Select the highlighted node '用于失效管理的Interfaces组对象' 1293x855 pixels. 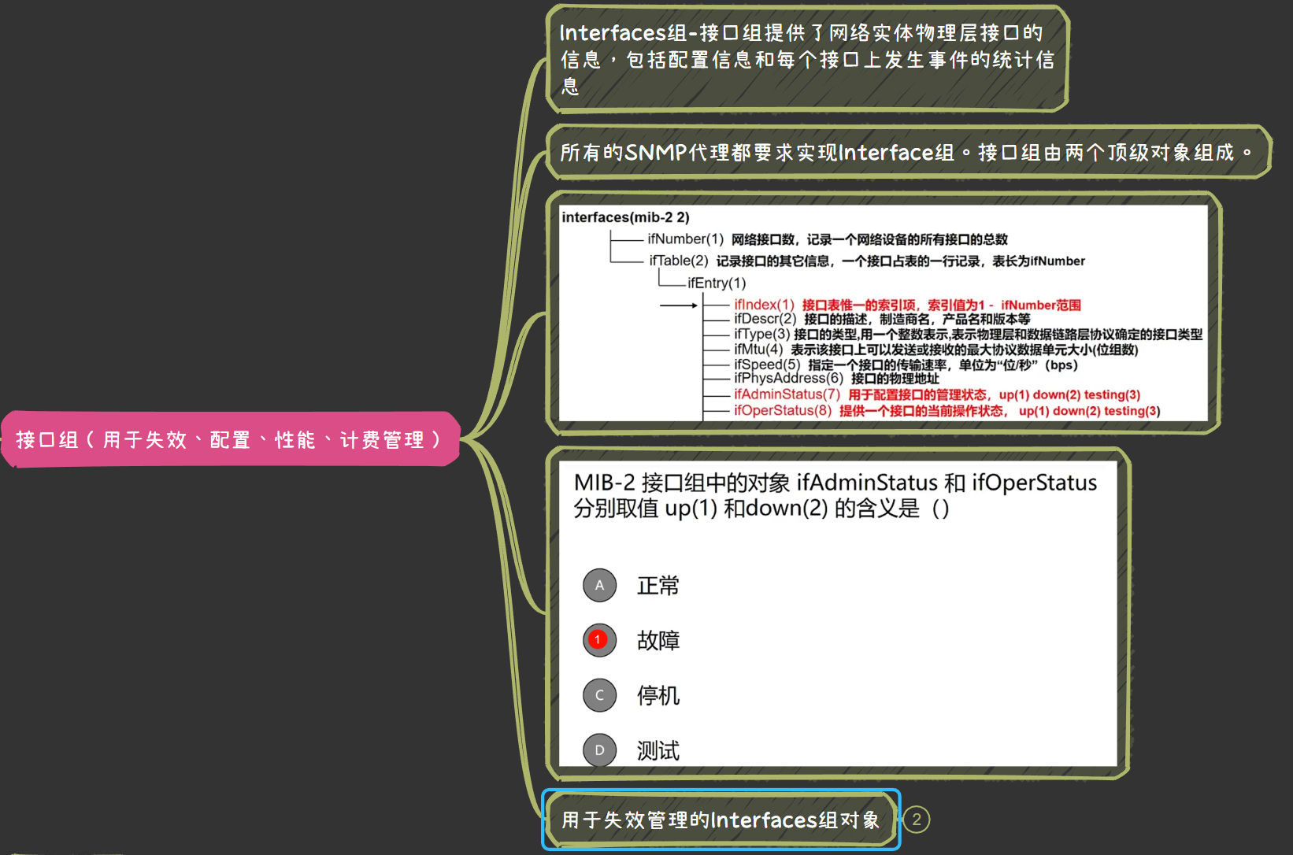tap(721, 820)
